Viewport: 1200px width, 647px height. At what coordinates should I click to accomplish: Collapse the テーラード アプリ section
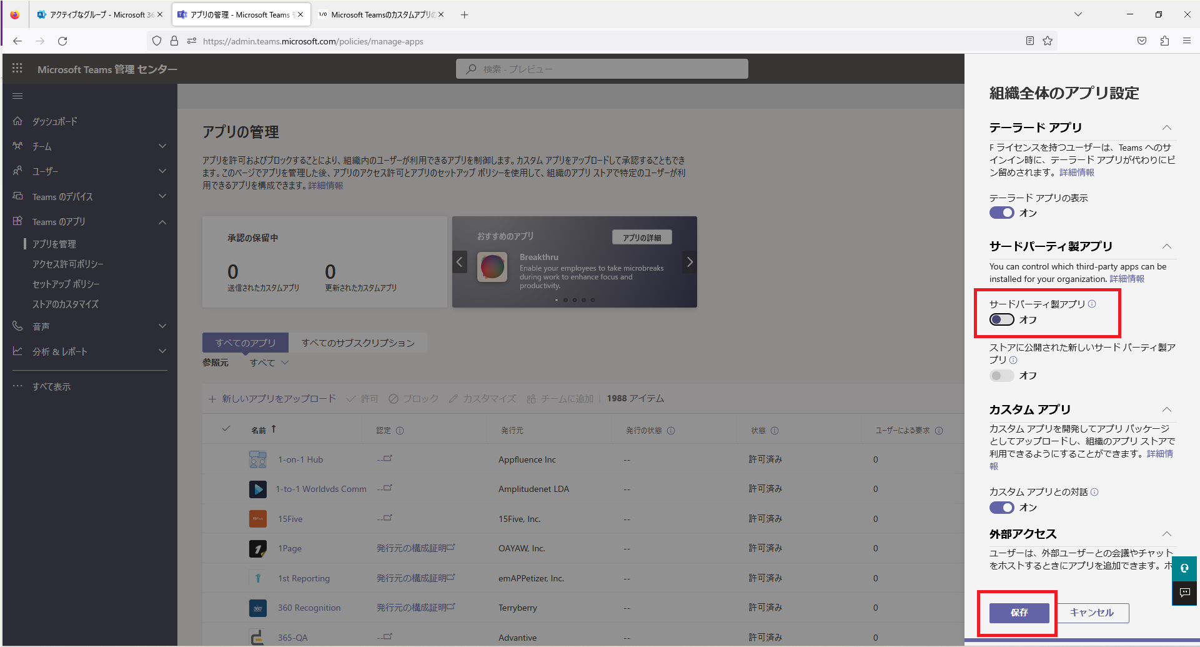coord(1166,128)
